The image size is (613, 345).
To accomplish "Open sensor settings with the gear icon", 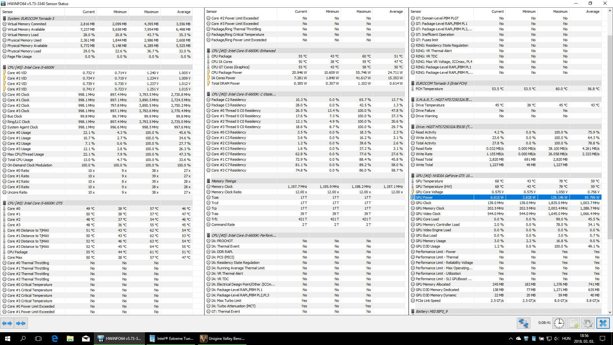I will [588, 323].
